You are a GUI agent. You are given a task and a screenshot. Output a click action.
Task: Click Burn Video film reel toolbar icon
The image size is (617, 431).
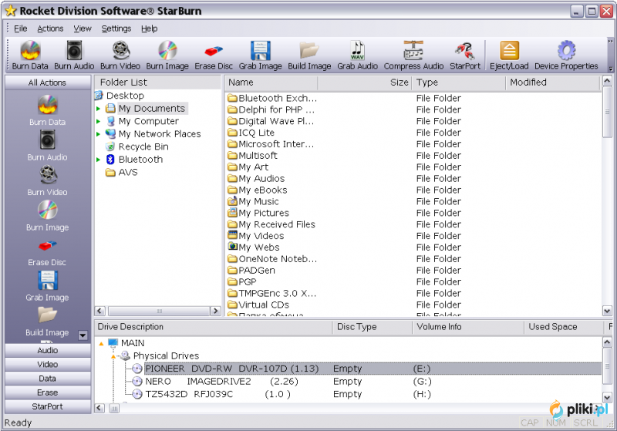coord(120,50)
